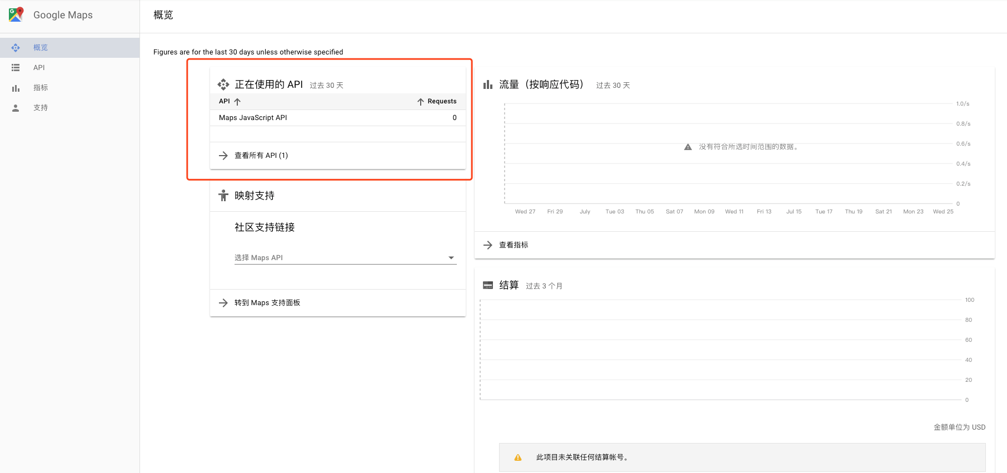Click the Wed 25 axis label
1007x473 pixels.
pyautogui.click(x=943, y=212)
